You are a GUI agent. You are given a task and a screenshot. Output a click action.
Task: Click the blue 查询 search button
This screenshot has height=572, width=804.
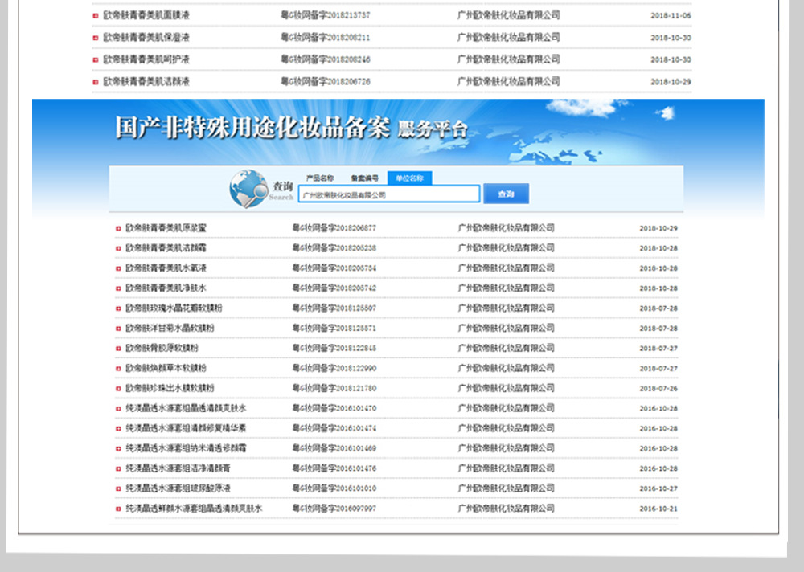click(506, 194)
